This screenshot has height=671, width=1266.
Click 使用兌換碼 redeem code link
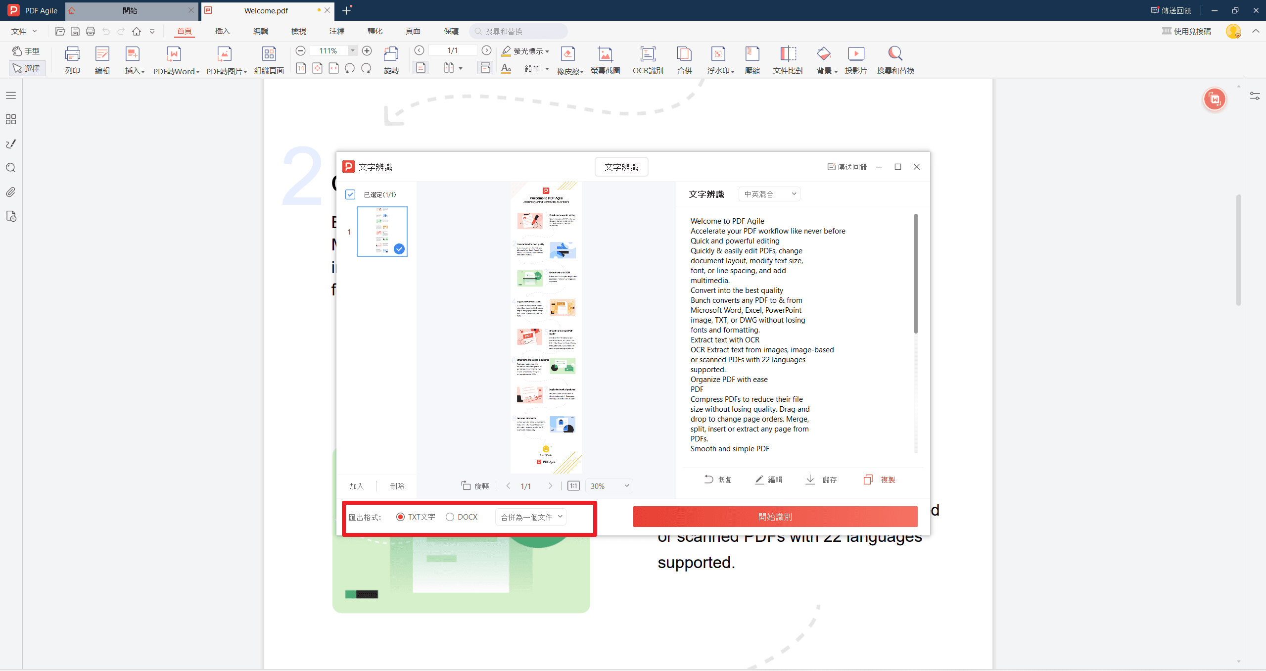(1186, 31)
